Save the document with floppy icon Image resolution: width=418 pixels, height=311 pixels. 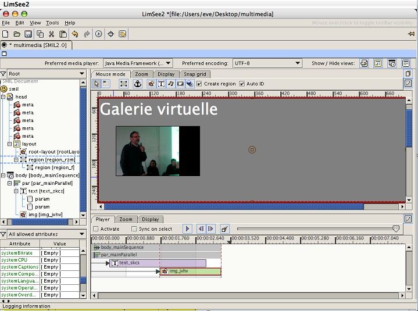[28, 34]
